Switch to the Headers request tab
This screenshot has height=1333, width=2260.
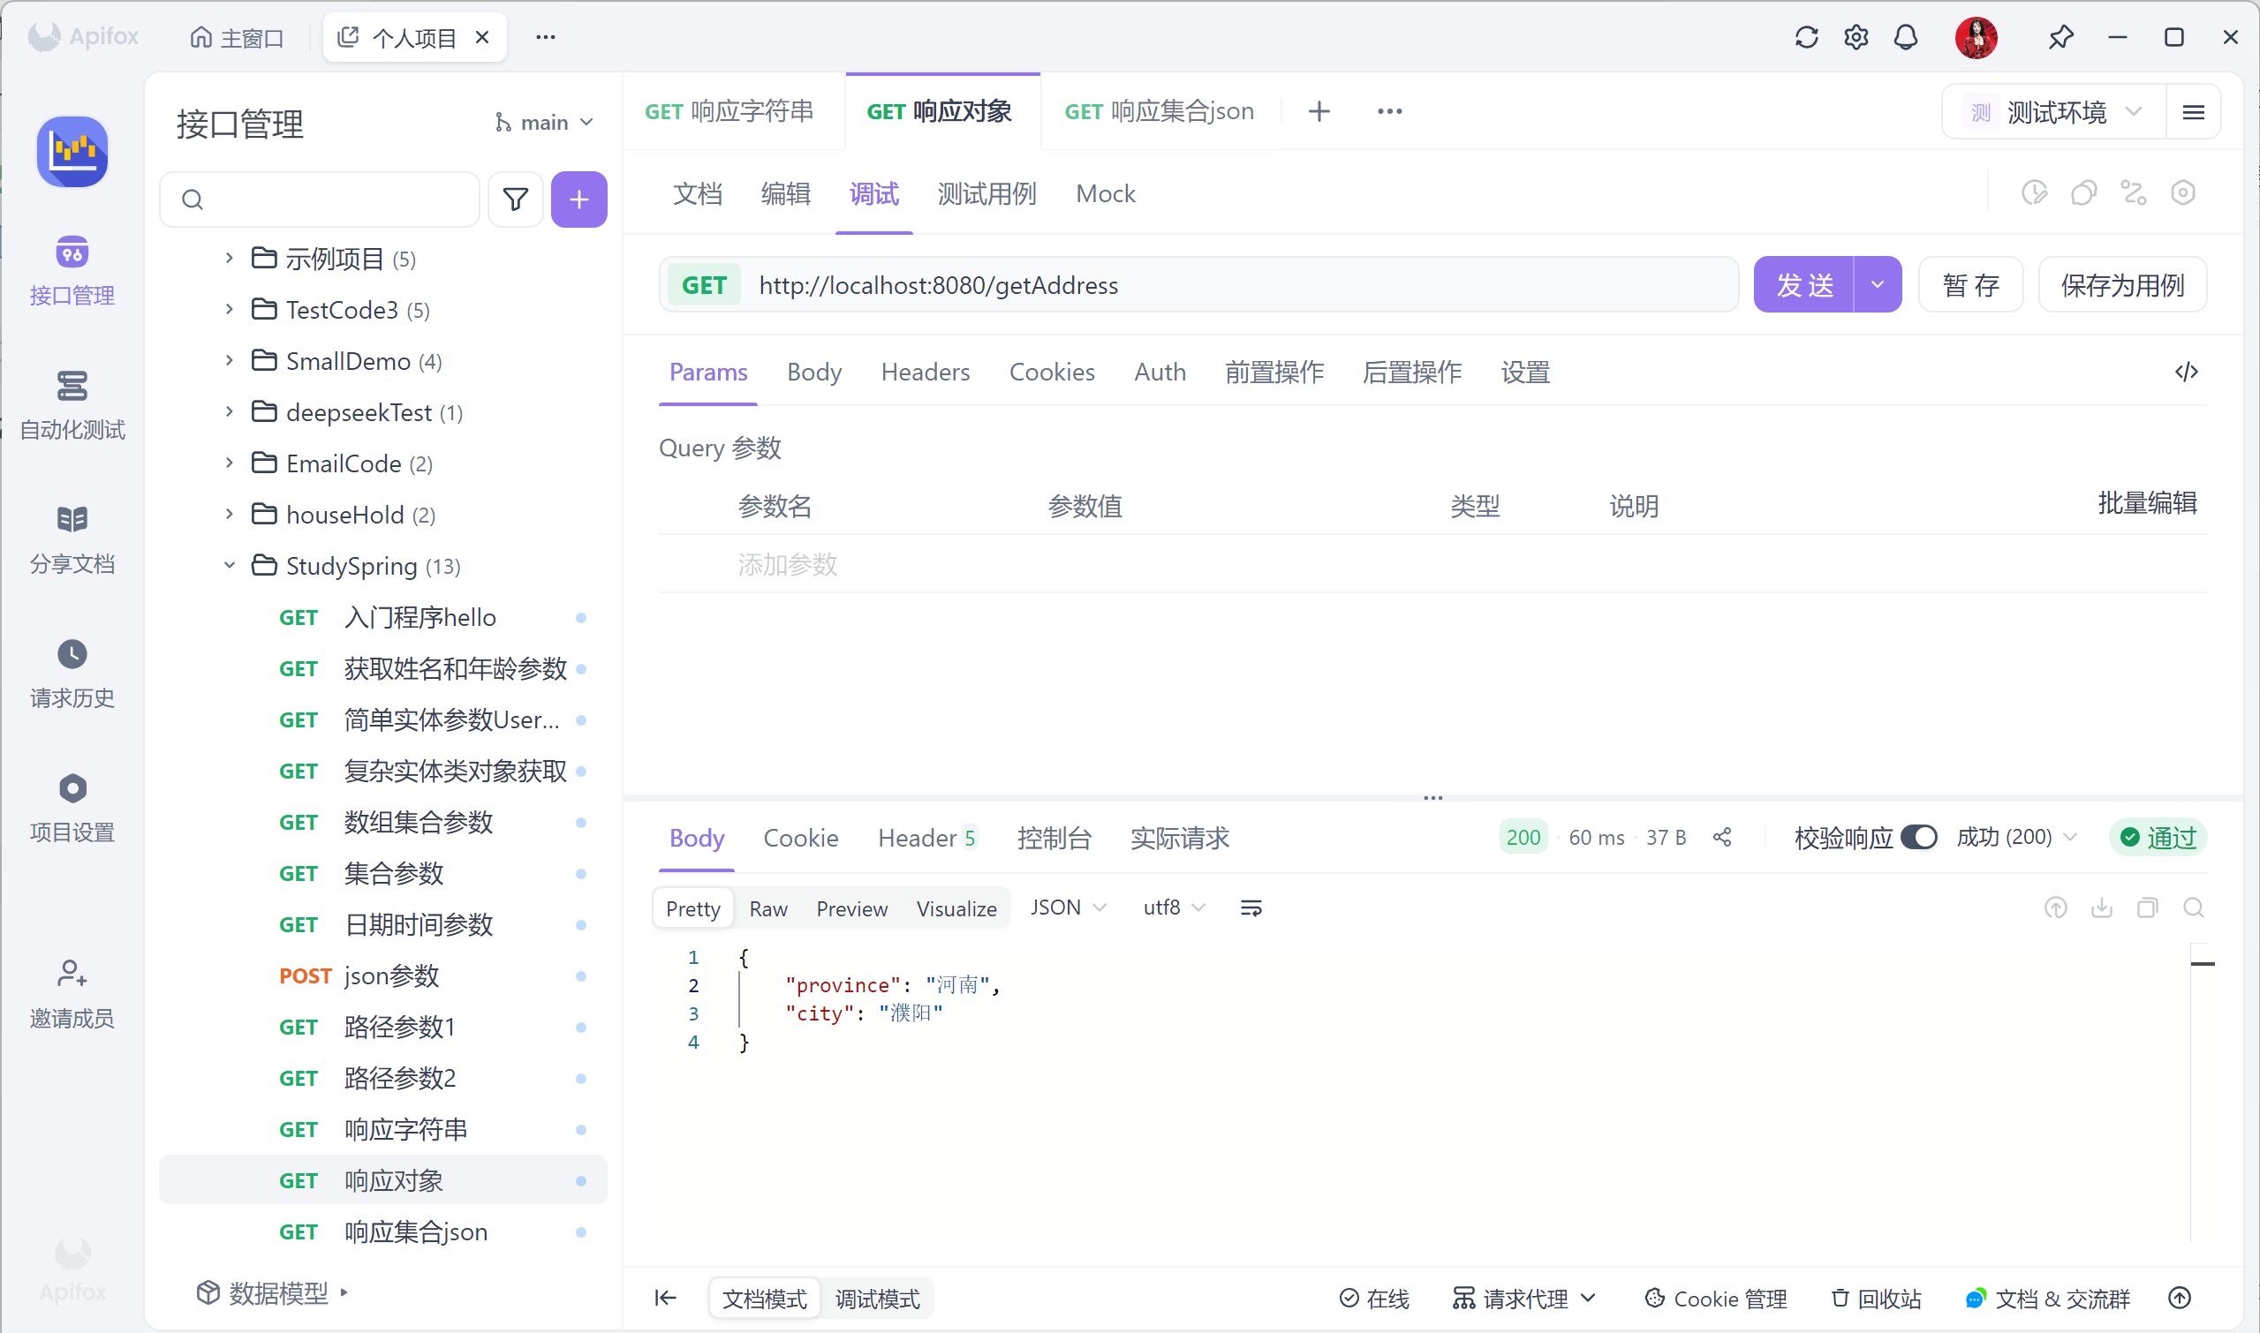925,372
